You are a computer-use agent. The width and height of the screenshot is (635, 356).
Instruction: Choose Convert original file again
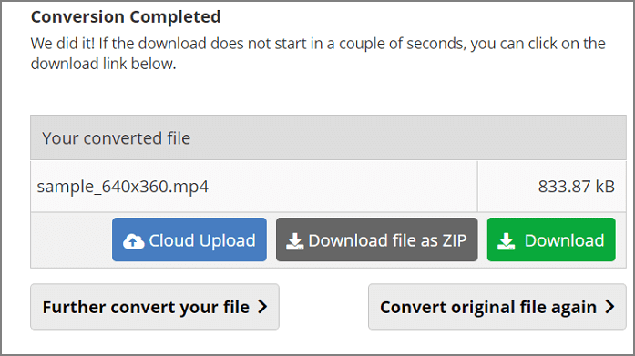pyautogui.click(x=497, y=307)
